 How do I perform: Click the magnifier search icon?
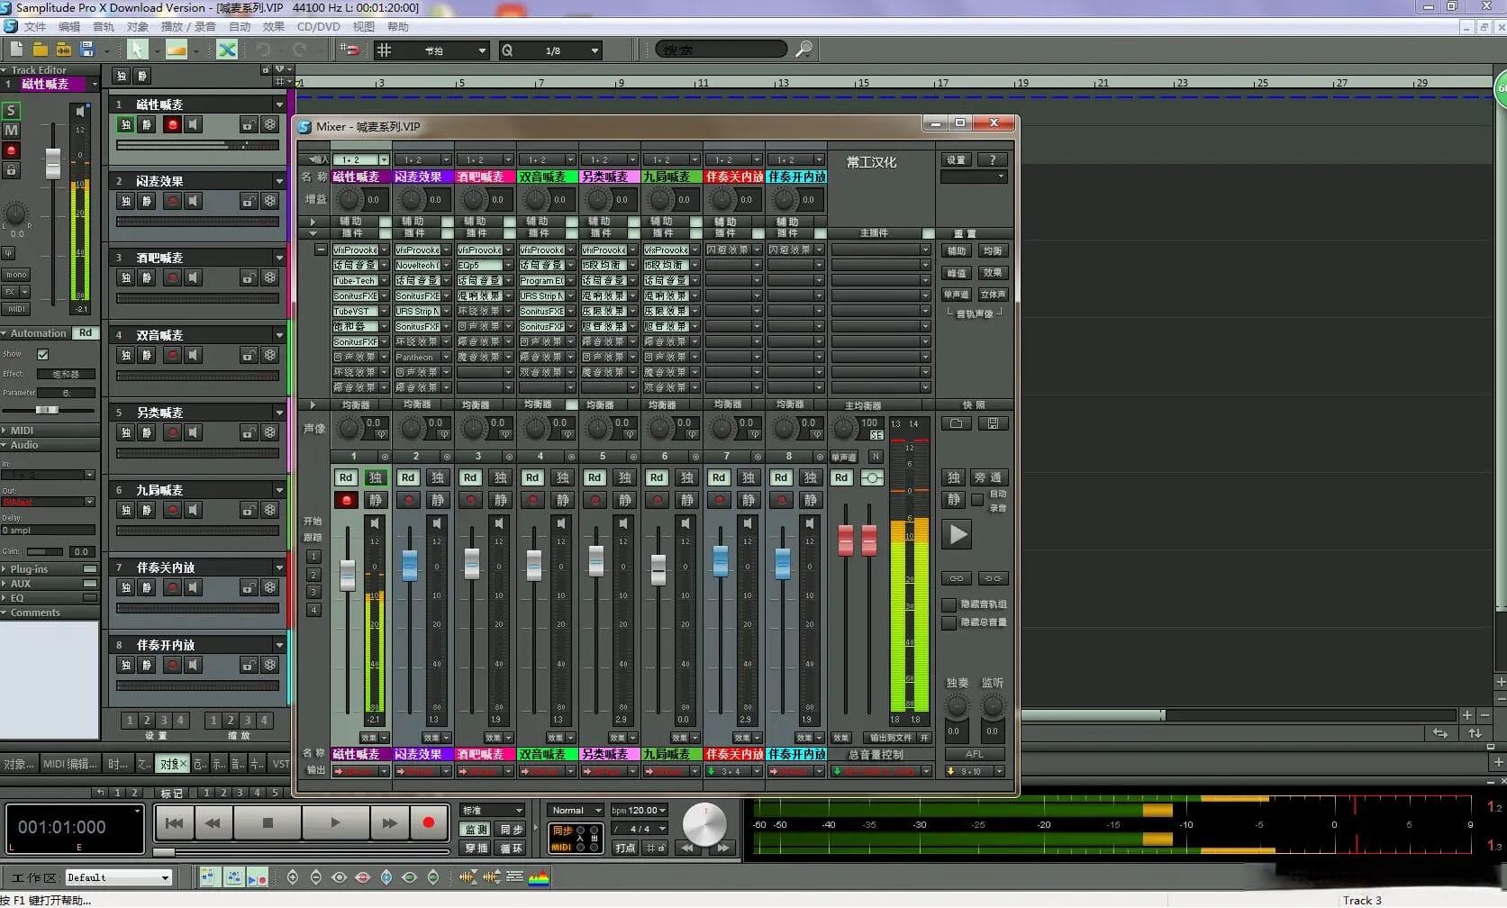(803, 50)
